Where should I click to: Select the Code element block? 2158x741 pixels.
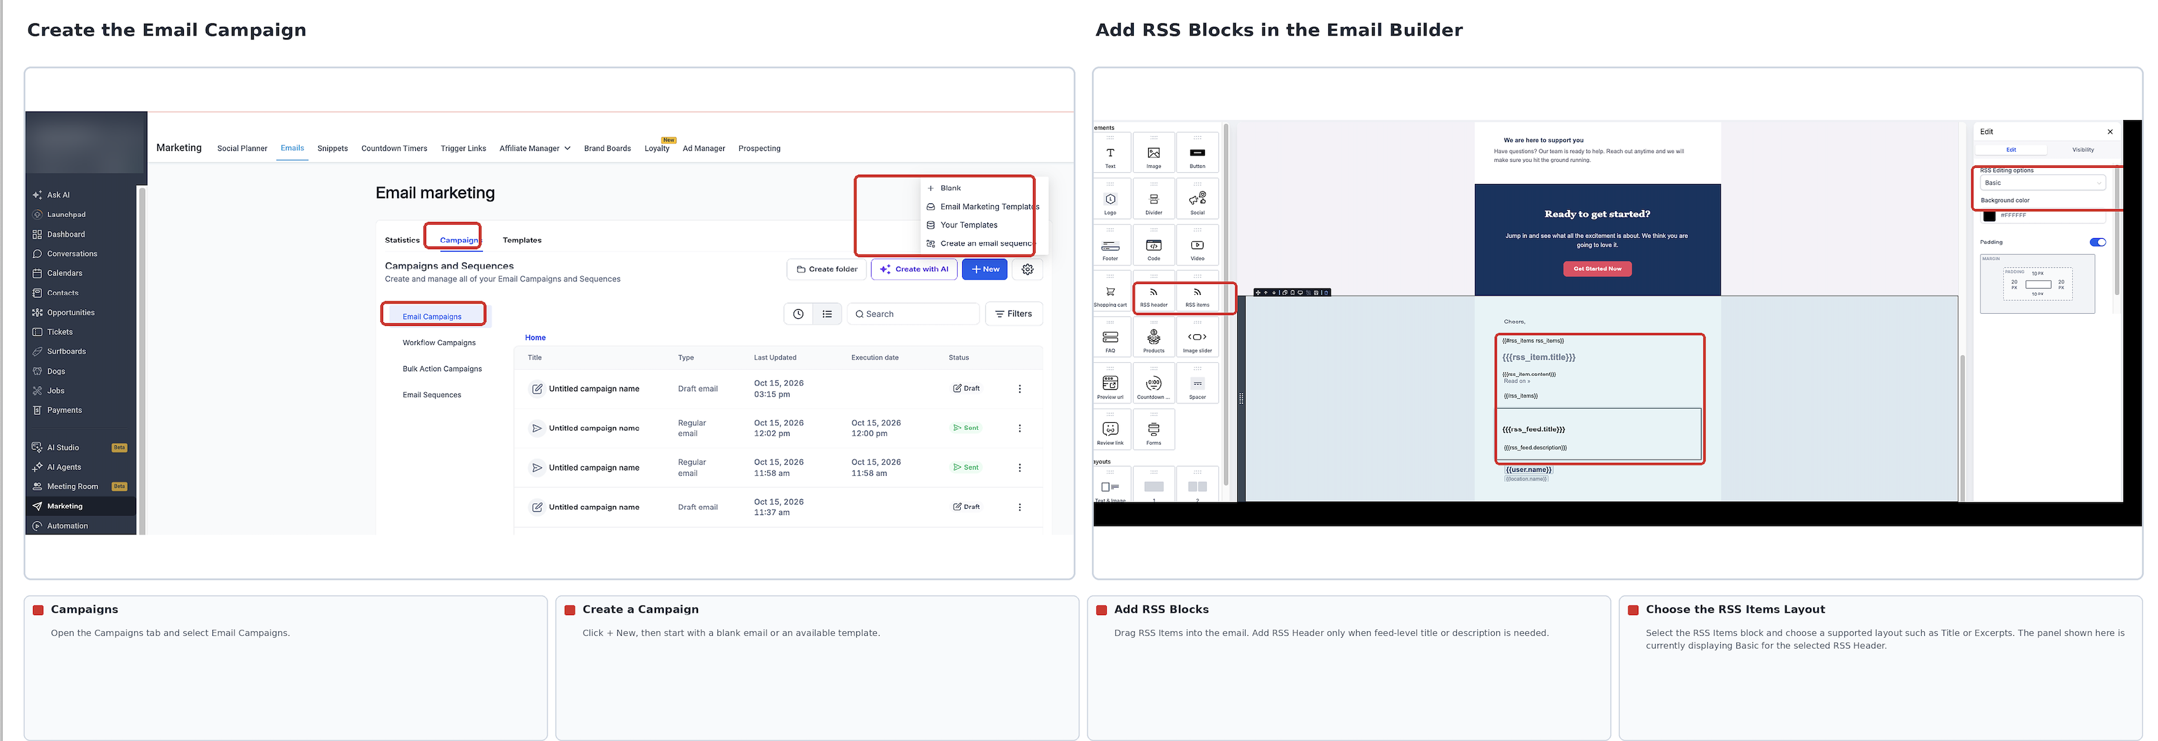[x=1153, y=245]
